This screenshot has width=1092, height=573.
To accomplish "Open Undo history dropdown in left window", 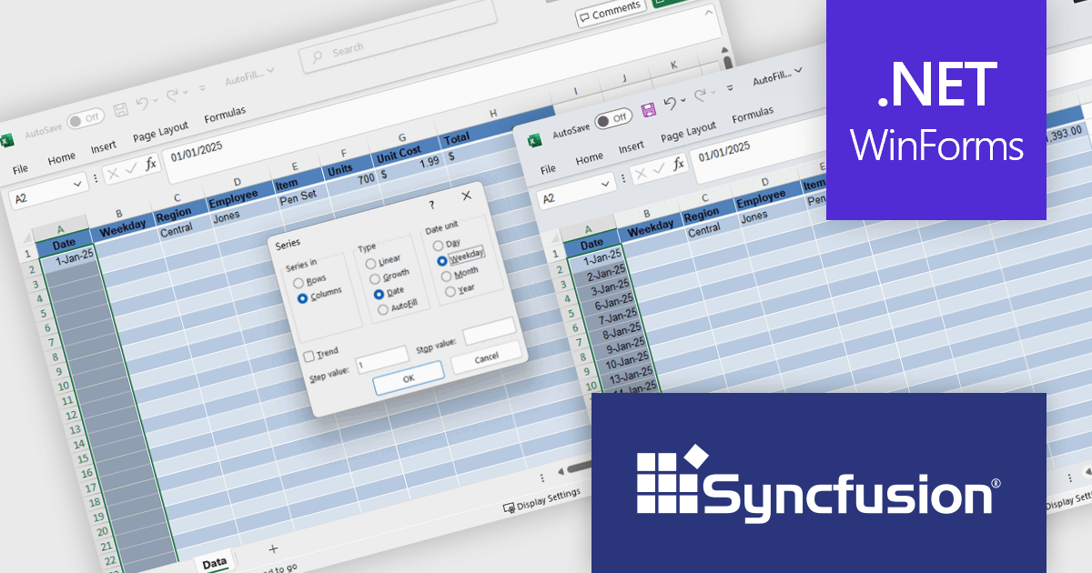I will tap(157, 100).
